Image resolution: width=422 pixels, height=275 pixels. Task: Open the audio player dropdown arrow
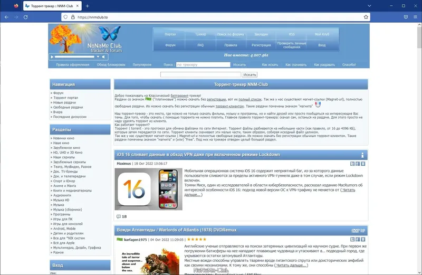coord(98,57)
